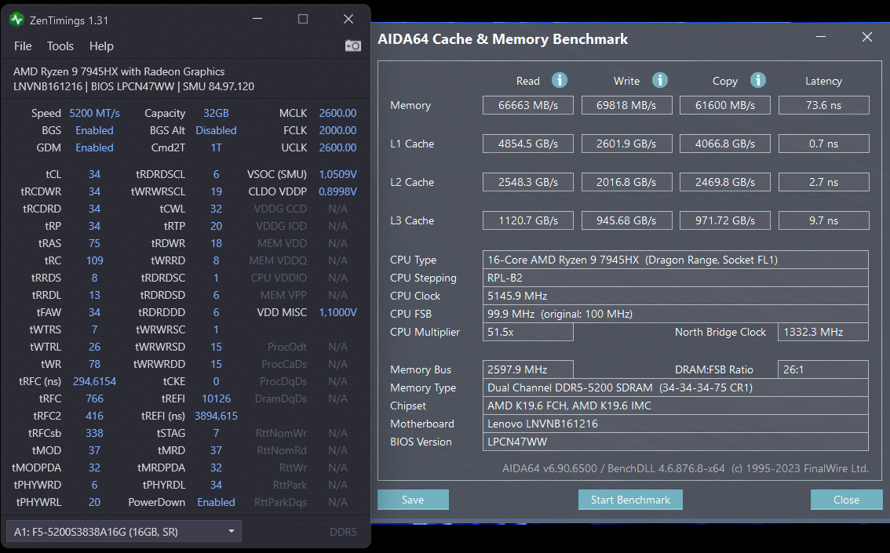The image size is (890, 553).
Task: Select the Memory Write value 69818 MB/s
Action: pyautogui.click(x=626, y=105)
